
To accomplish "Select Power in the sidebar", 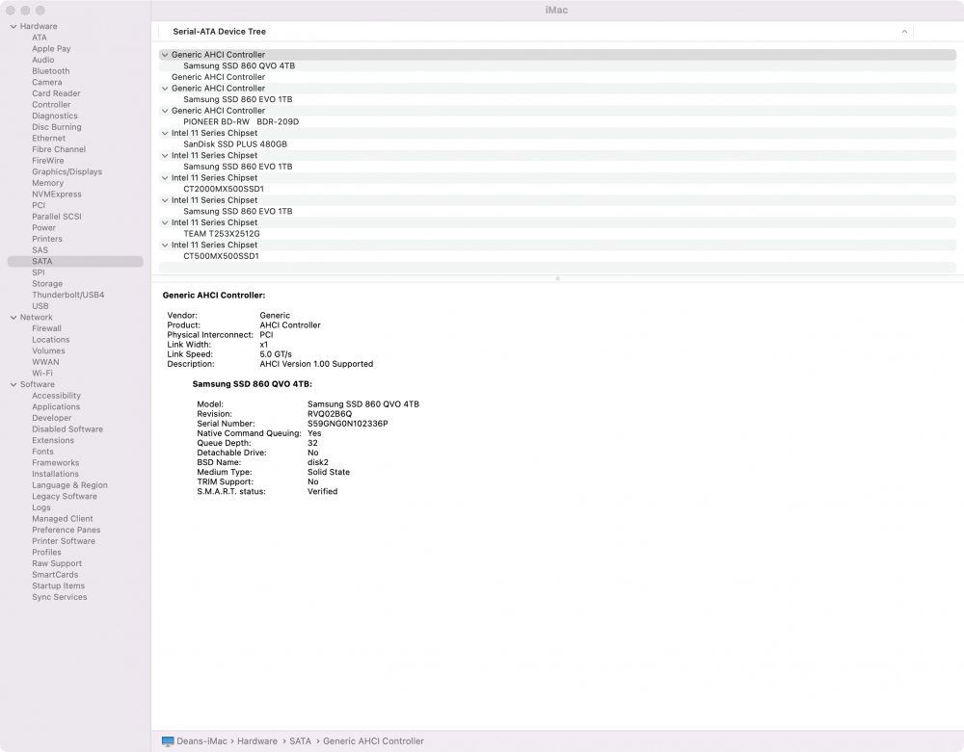I will 43,228.
